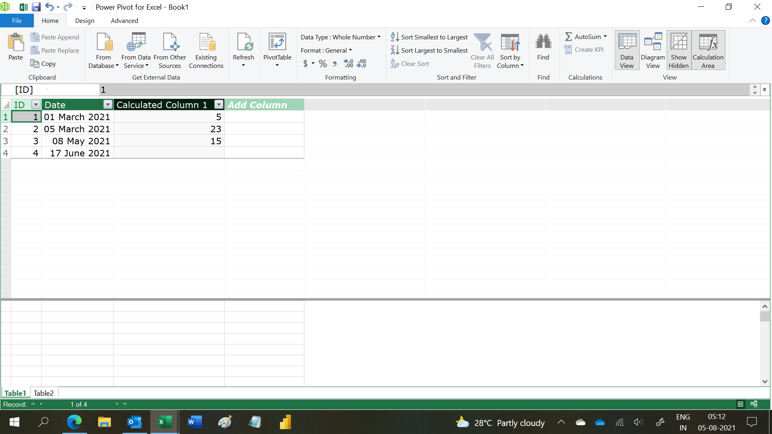Toggle Data View mode
772x434 pixels.
tap(626, 51)
